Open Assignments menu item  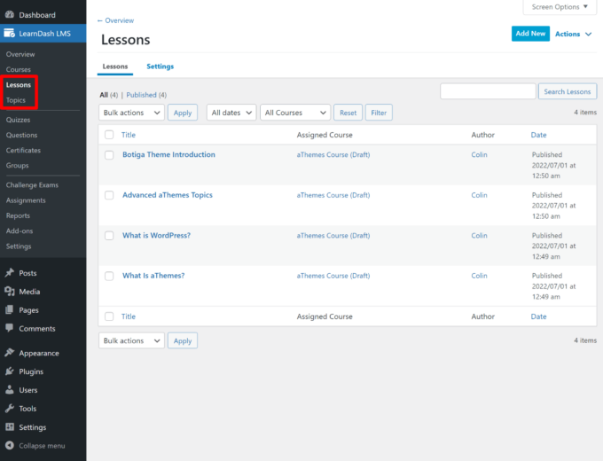tap(26, 200)
